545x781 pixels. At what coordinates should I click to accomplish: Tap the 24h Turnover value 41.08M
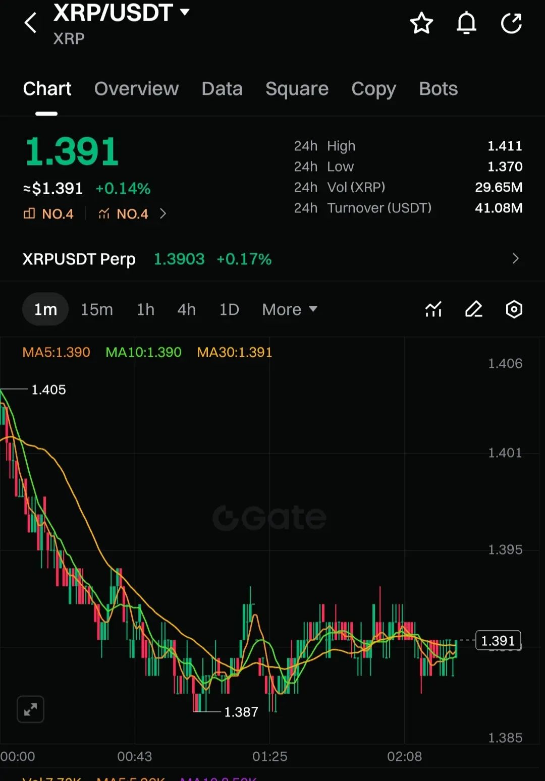click(x=499, y=208)
